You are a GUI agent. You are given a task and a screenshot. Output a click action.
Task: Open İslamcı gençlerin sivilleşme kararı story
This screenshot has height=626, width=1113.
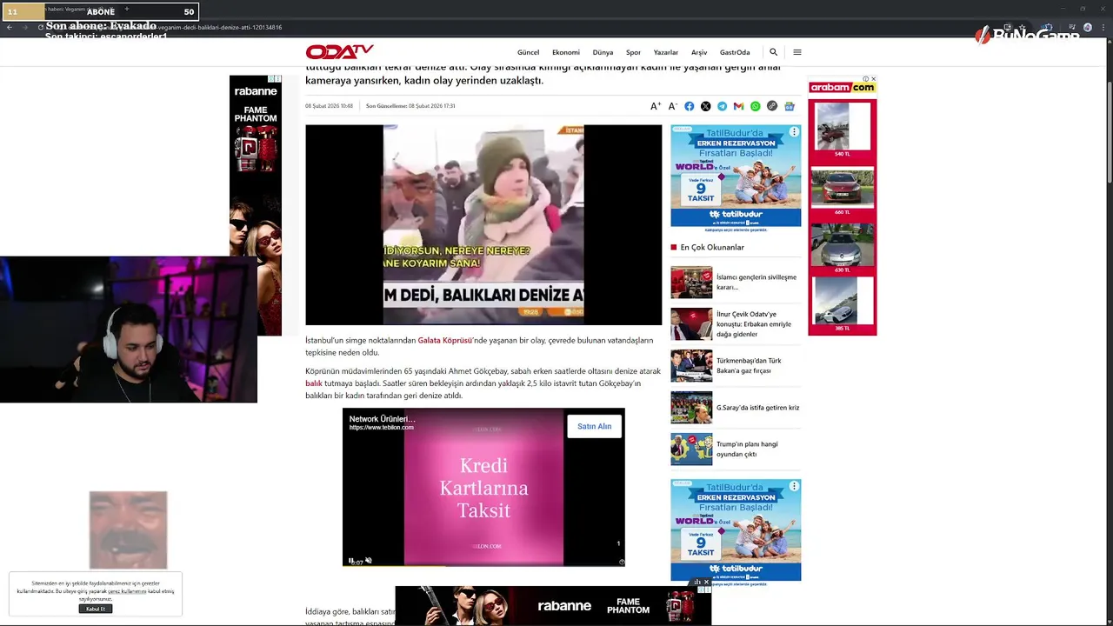(756, 282)
